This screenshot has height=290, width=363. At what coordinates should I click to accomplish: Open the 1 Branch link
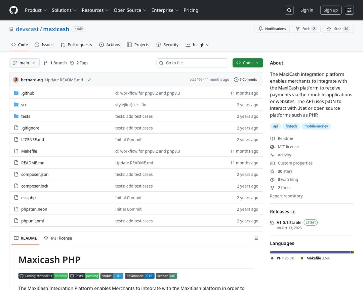click(x=55, y=63)
